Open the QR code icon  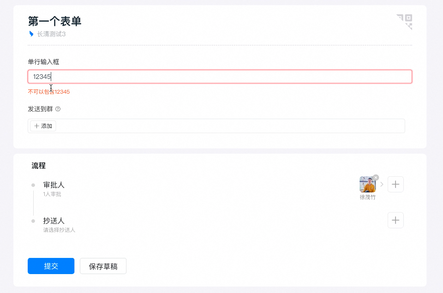[x=404, y=22]
